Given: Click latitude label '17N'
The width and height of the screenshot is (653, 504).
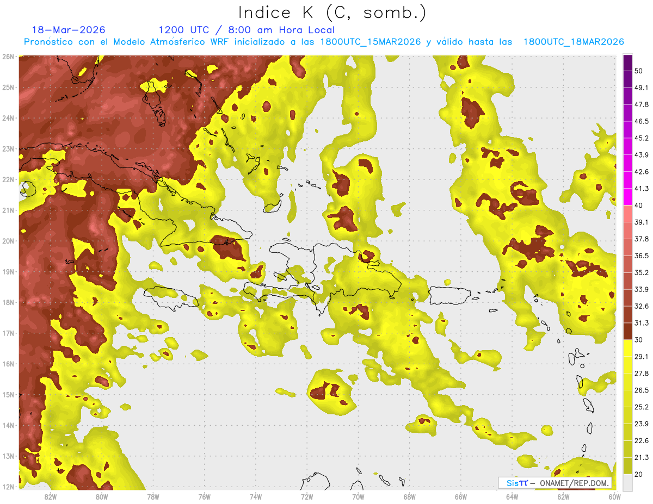Looking at the screenshot, I should (x=8, y=333).
